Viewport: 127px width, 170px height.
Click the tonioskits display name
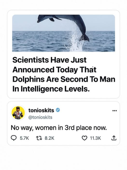coord(41,110)
